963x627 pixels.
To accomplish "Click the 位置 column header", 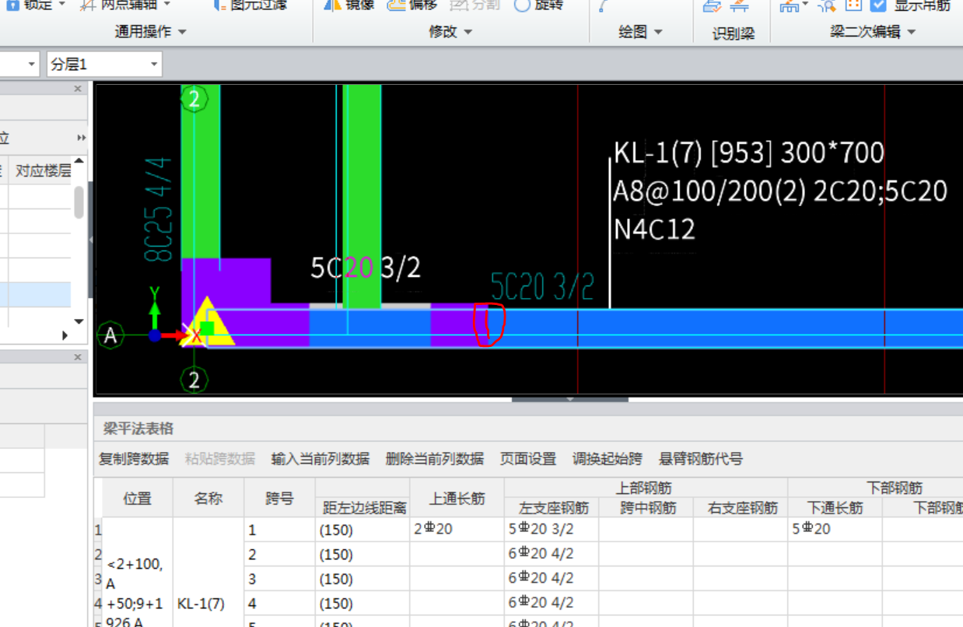I will point(138,499).
